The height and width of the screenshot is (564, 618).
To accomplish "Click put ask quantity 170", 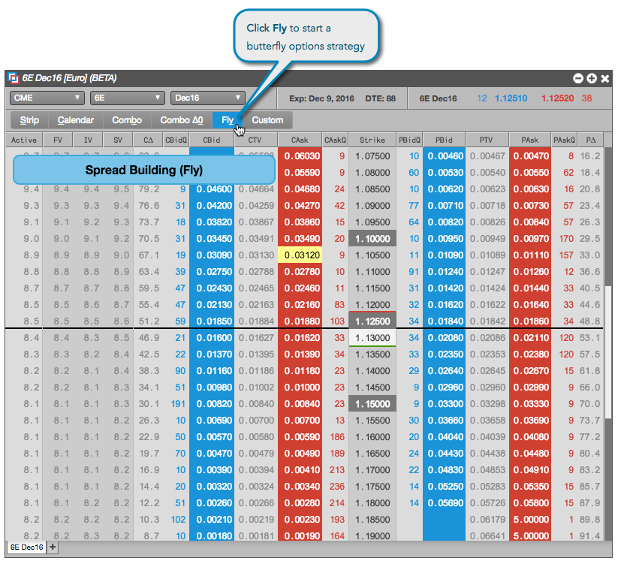I will point(566,239).
